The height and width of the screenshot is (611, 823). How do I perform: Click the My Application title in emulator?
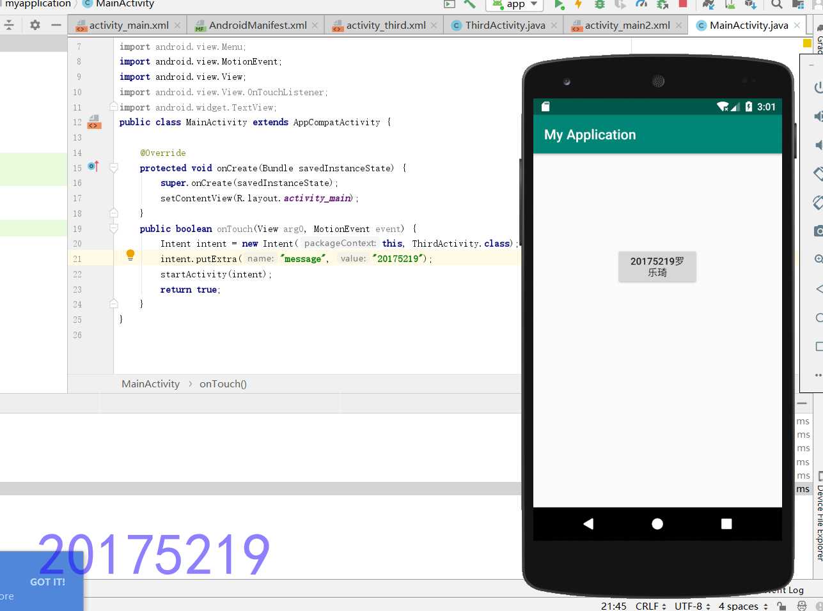point(590,135)
